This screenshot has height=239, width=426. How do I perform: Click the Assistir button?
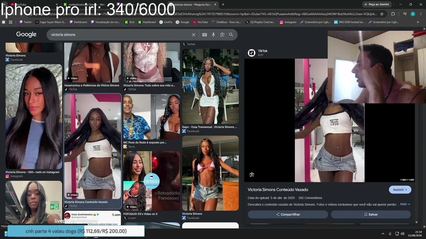tap(400, 190)
